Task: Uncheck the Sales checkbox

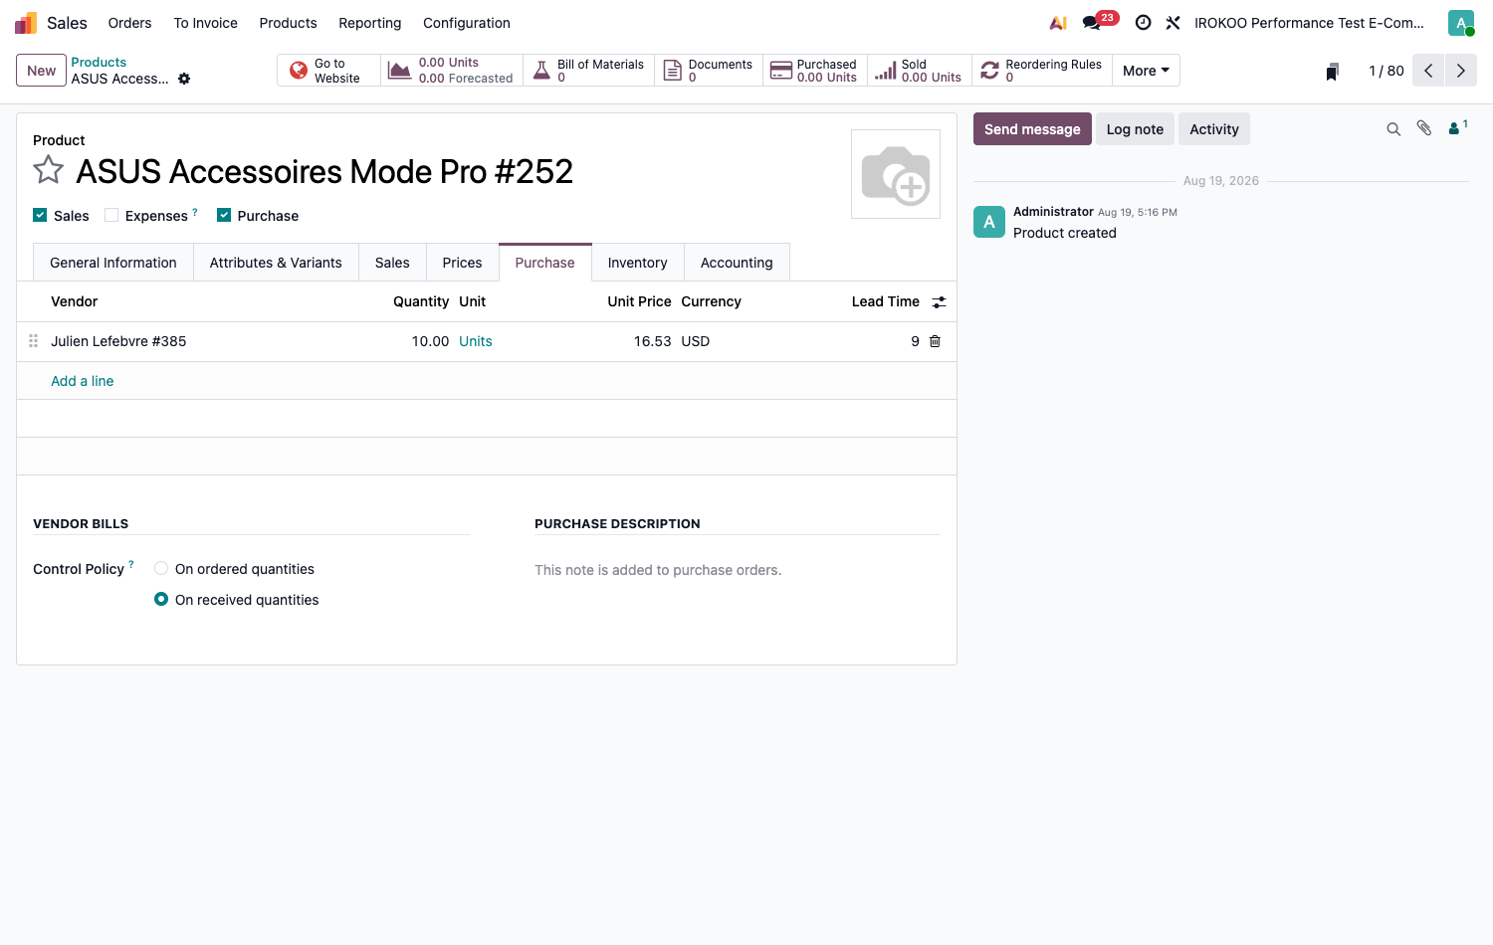Action: coord(40,215)
